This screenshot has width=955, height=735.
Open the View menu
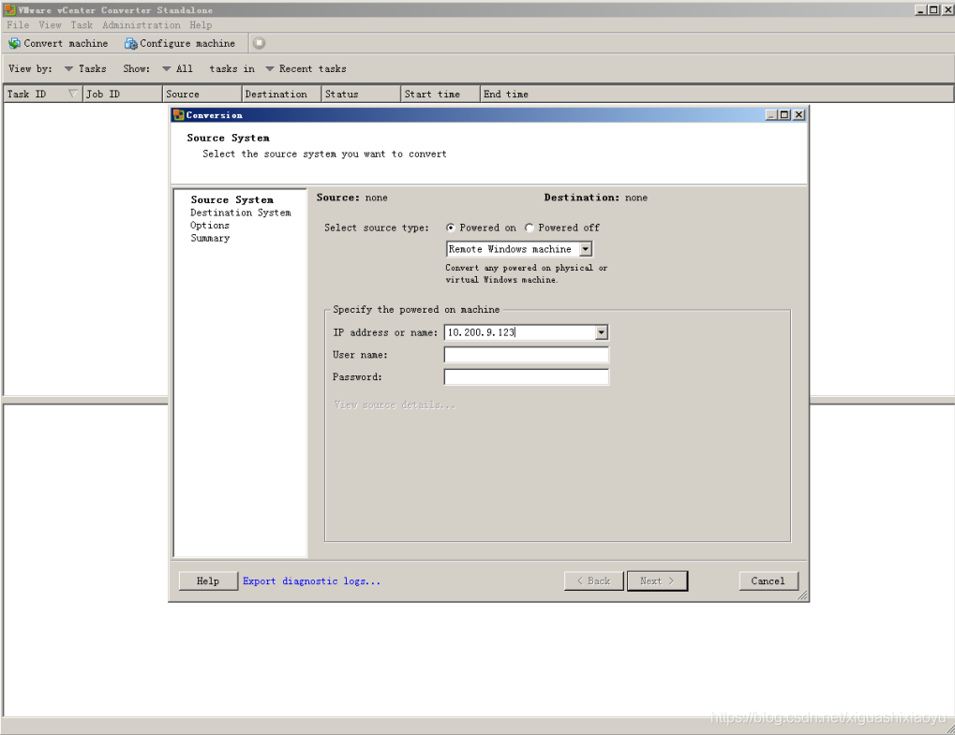click(50, 25)
